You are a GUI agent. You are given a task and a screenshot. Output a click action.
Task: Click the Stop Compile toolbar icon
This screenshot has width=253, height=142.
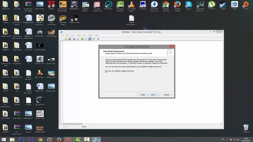78,39
